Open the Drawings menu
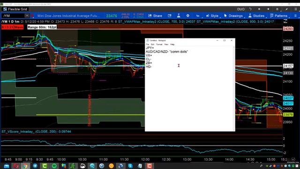 point(233,15)
